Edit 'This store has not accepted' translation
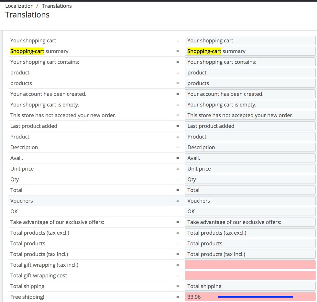 250,115
